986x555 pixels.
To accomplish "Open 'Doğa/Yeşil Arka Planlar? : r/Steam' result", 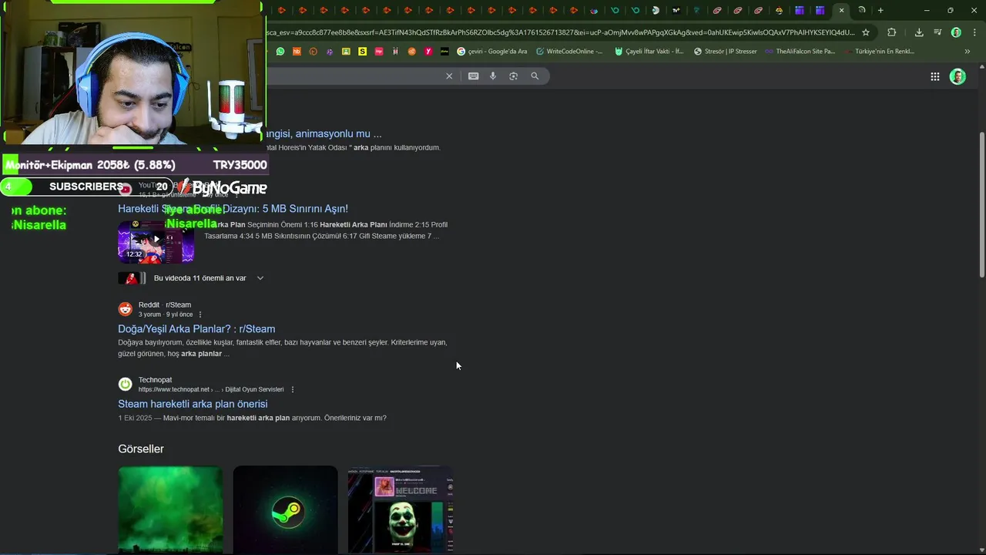I will (196, 329).
